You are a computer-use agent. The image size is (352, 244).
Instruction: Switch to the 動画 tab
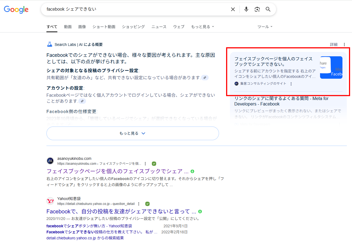68,27
